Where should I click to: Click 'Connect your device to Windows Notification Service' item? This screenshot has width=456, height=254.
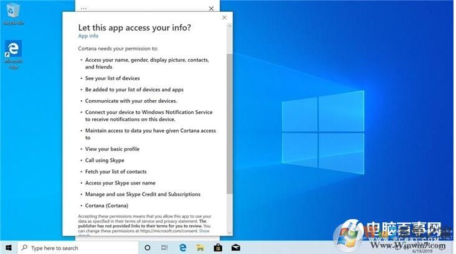(149, 116)
